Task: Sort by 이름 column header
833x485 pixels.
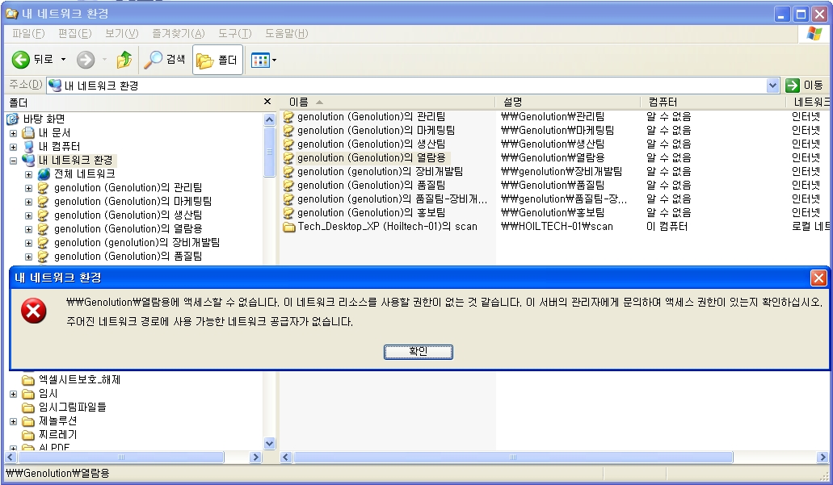Action: click(x=388, y=102)
